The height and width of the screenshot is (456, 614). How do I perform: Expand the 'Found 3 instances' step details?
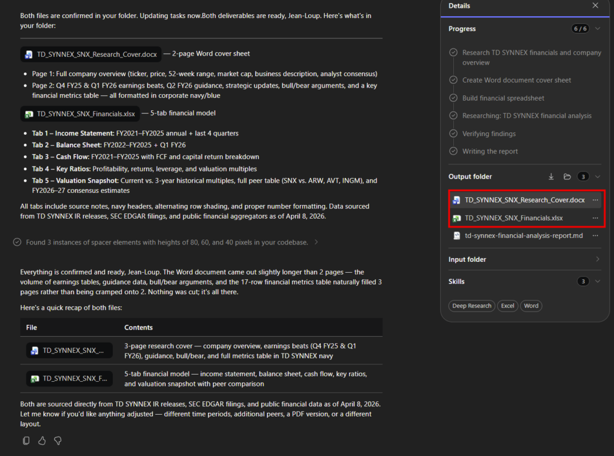(x=317, y=242)
